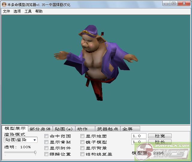The height and width of the screenshot is (162, 192).
Task: Toggle the 显示背景 (show background) checkbox
Action: [x=82, y=148]
